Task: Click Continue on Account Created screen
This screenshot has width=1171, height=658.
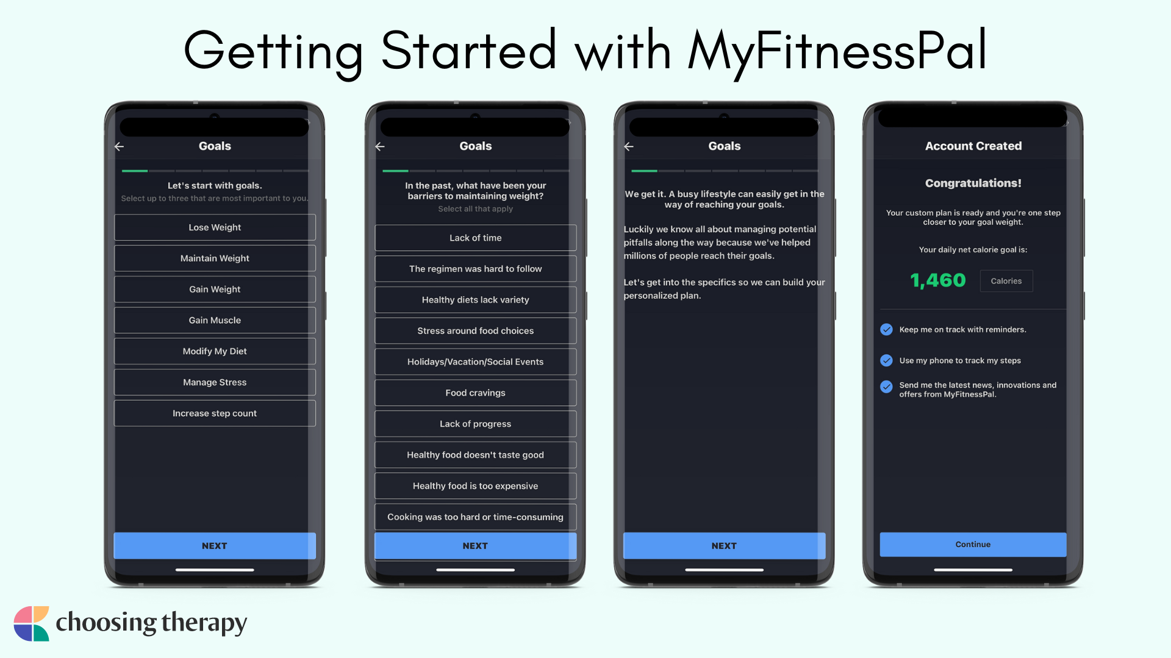Action: tap(973, 544)
